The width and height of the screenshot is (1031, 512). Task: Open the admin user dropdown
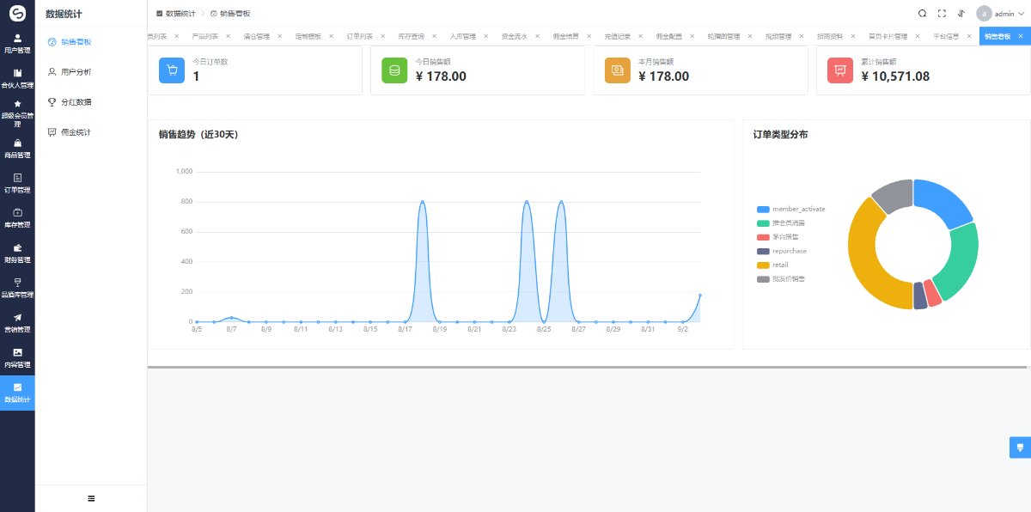point(1001,14)
